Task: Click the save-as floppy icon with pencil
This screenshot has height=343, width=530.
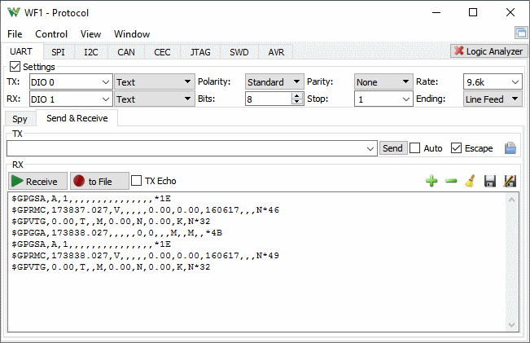Action: click(510, 181)
